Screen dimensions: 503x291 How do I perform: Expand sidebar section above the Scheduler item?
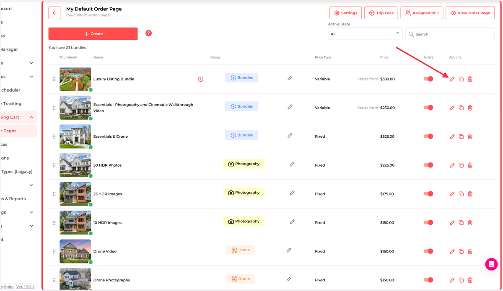tap(31, 77)
